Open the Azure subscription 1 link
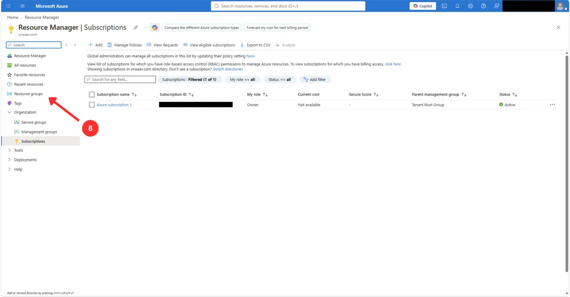Screen dimensions: 570x297 pos(114,104)
